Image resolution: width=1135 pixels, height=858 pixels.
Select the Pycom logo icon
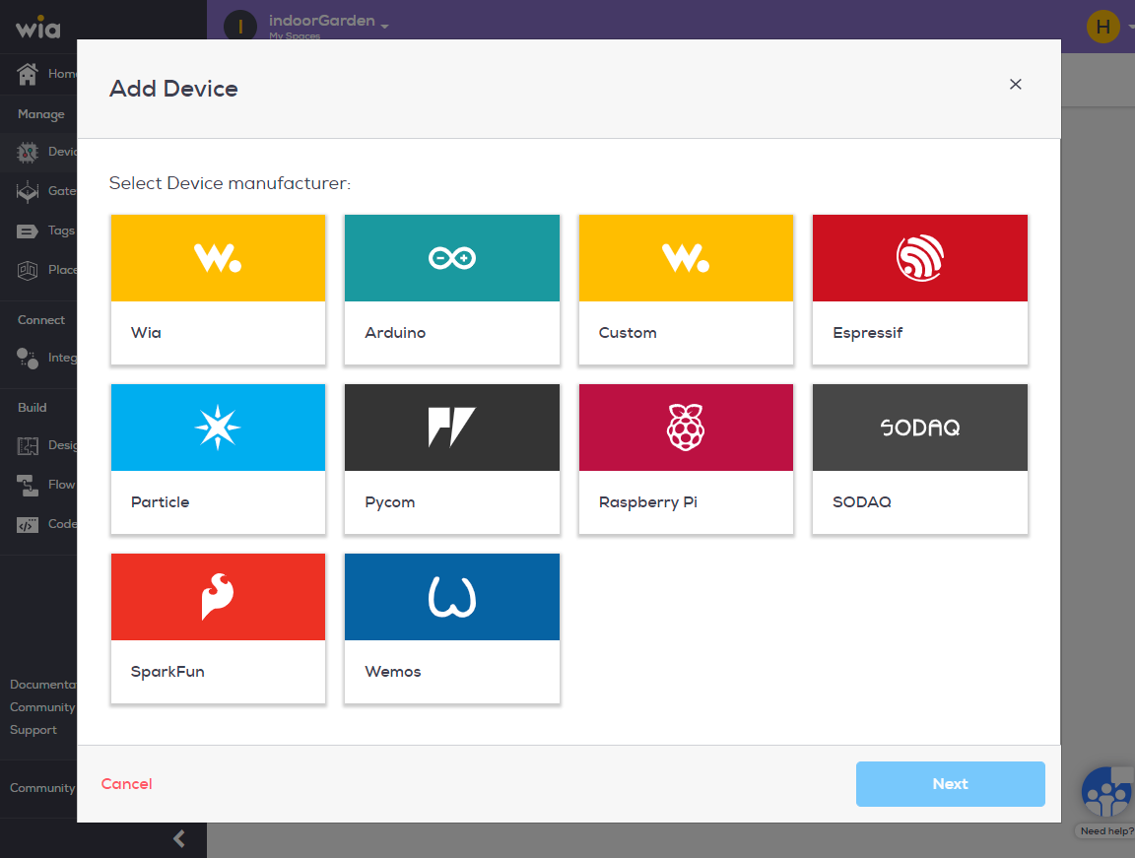click(x=451, y=428)
